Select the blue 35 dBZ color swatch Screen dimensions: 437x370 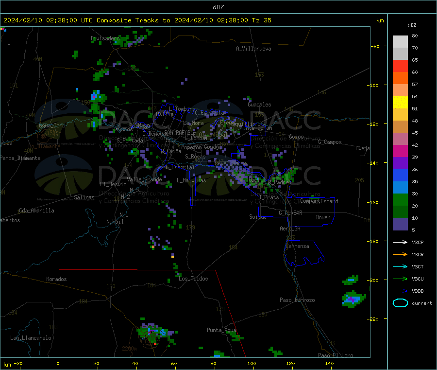coord(400,175)
